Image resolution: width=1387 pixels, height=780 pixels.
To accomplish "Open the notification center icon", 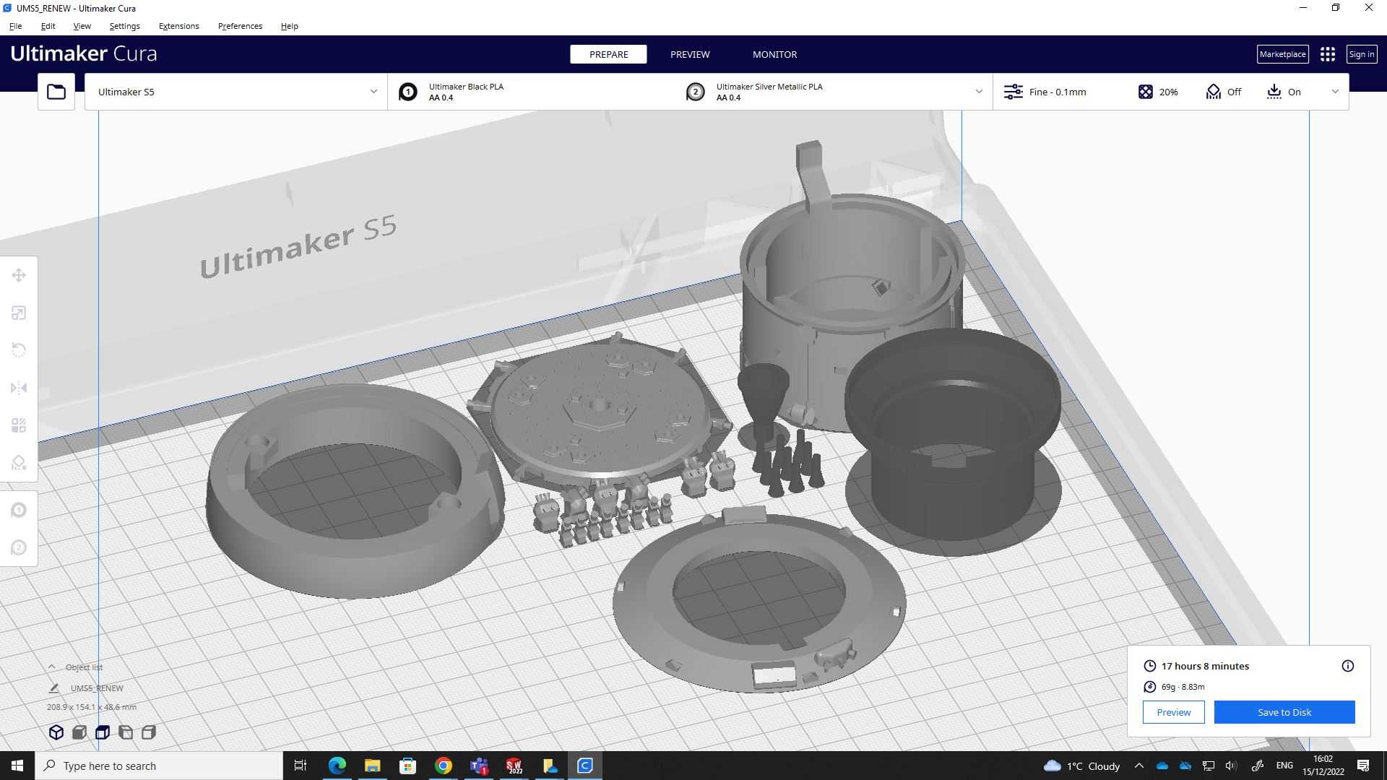I will [1363, 766].
